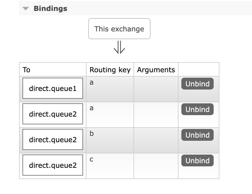Open direct.queue2 with routing key b
The image size is (252, 194).
(53, 139)
